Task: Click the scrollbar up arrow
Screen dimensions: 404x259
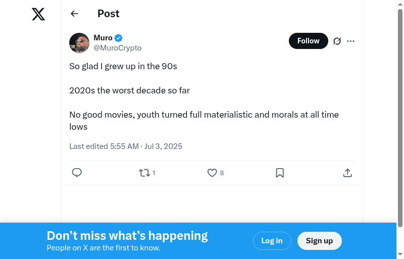Action: [400, 4]
